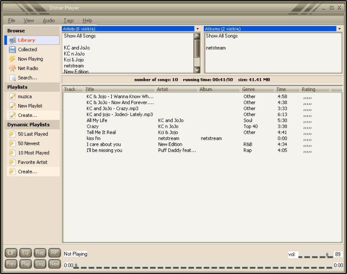The width and height of the screenshot is (347, 274).
Task: Open the Favorite Artist dynamic playlist
Action: pyautogui.click(x=32, y=162)
